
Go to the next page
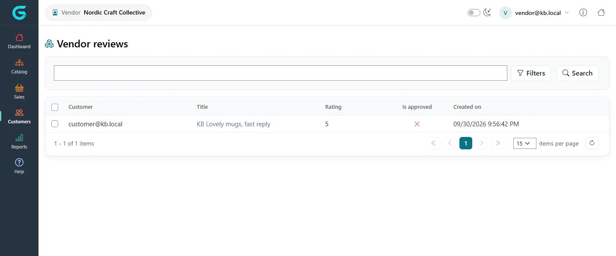[x=482, y=143]
